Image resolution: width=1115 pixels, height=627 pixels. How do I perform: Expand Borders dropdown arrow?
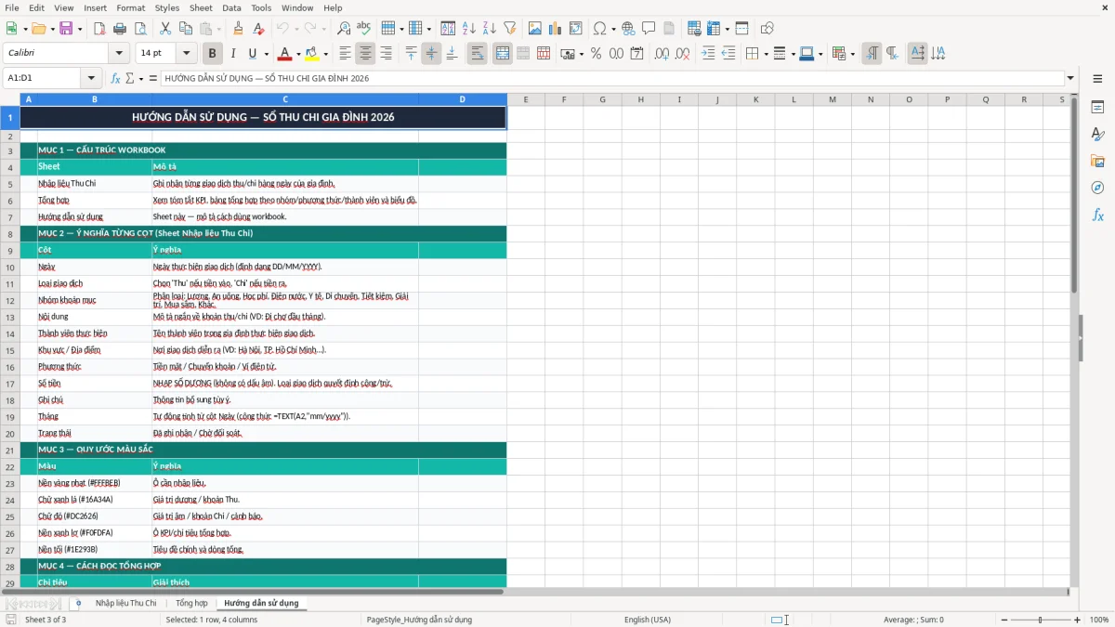point(765,54)
